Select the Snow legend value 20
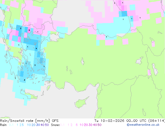Screen dimensions: 165x127 86,125
